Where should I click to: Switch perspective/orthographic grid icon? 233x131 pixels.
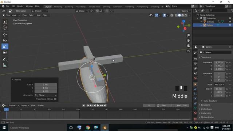coord(188,51)
